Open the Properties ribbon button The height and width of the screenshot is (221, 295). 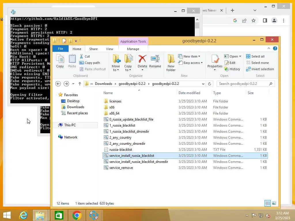[215, 62]
